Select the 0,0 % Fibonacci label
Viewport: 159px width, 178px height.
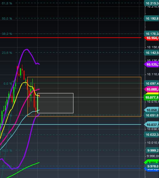pyautogui.click(x=8, y=84)
